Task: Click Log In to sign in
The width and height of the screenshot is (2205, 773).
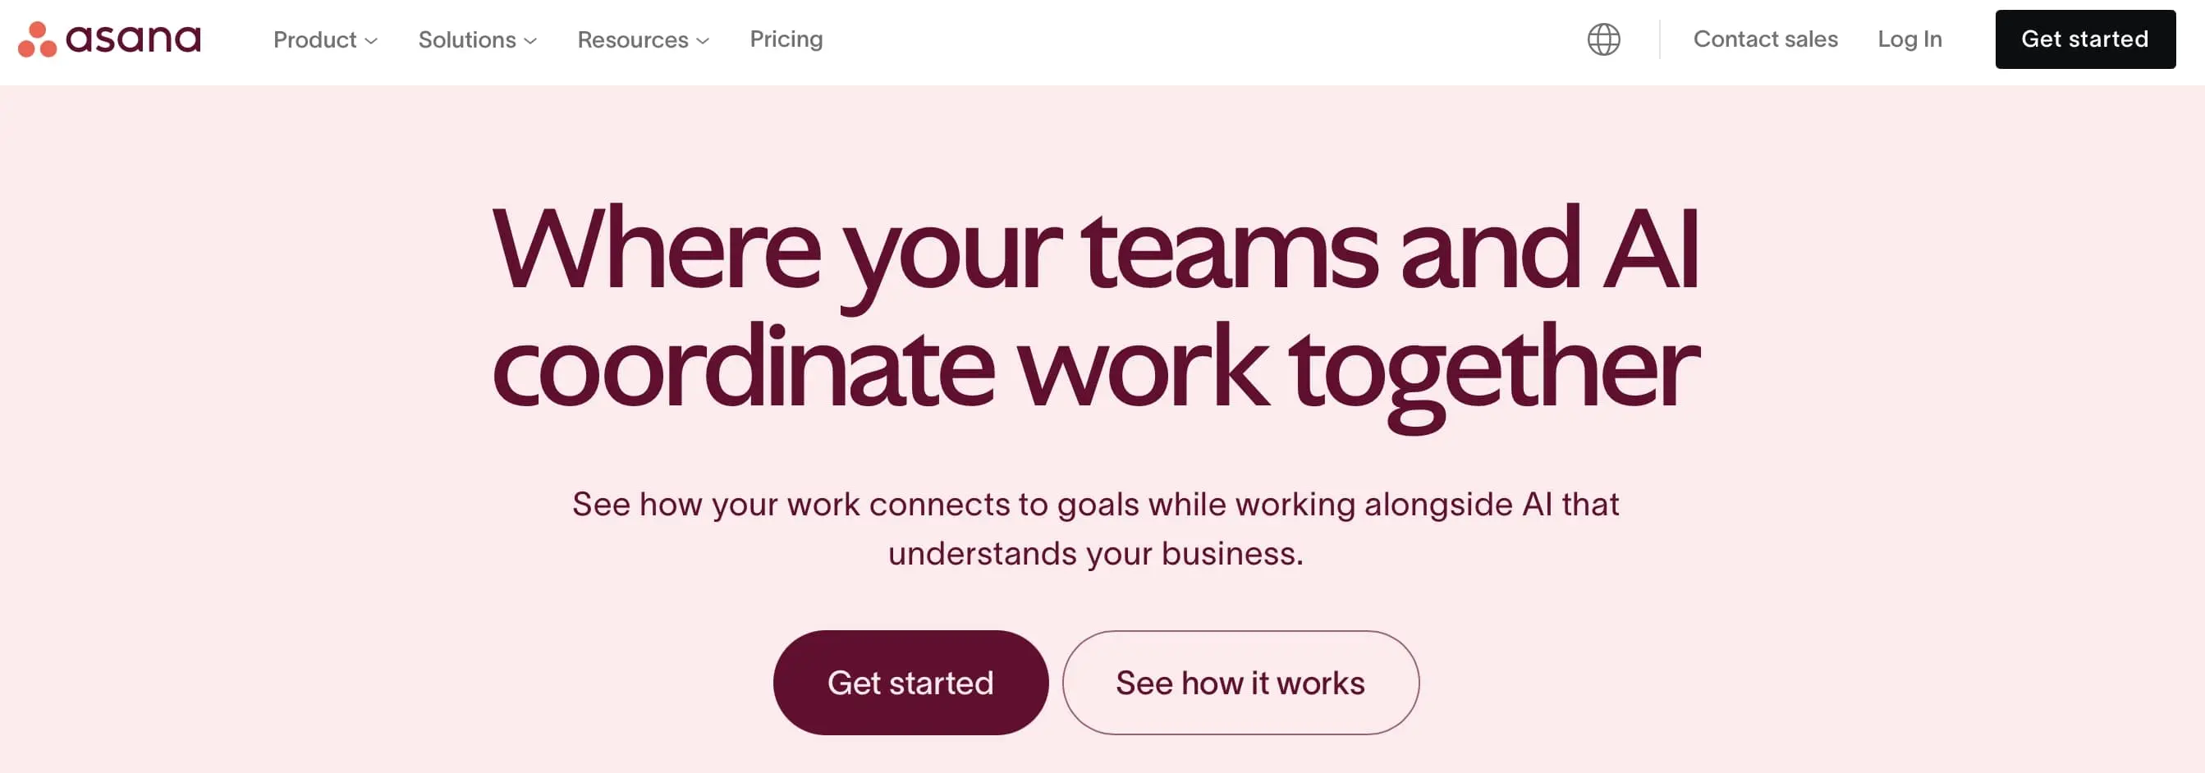Action: pos(1908,39)
